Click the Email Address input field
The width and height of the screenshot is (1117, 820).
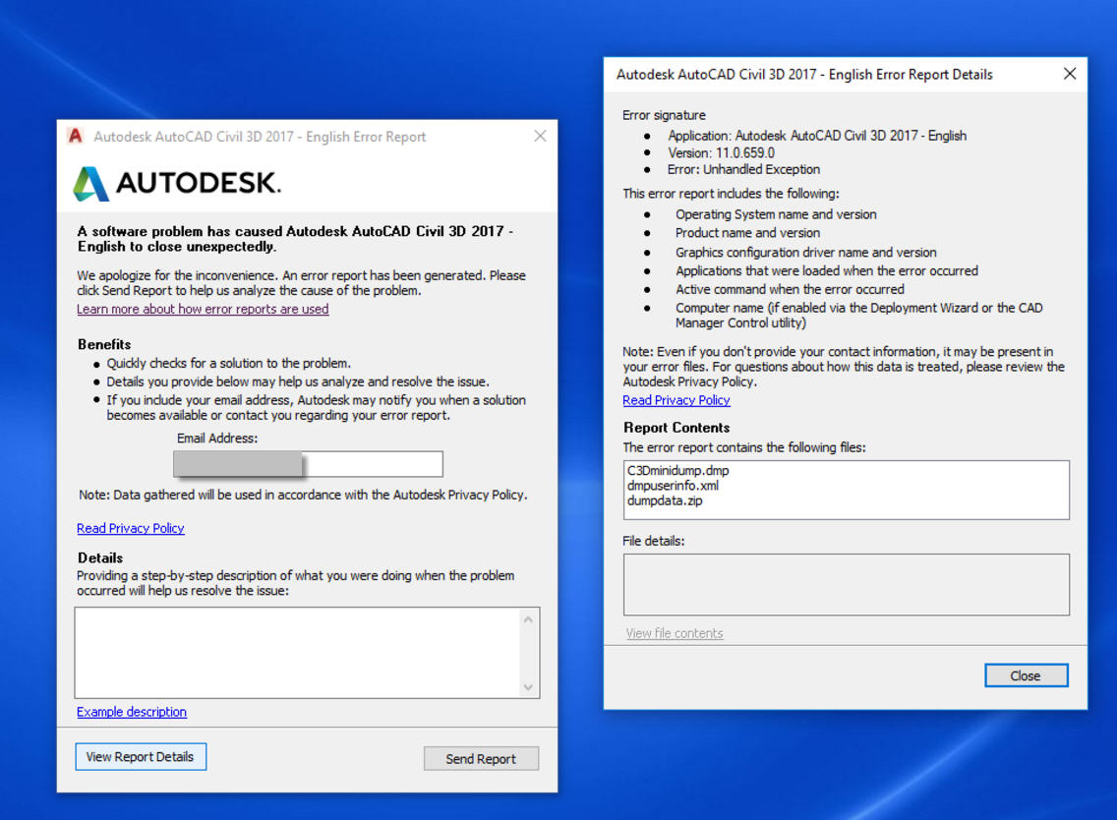coord(308,464)
